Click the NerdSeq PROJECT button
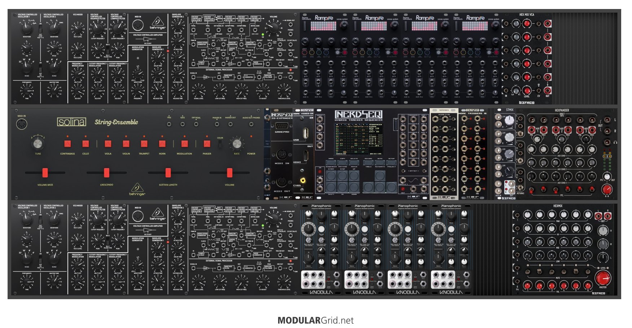632x328 pixels. [391, 163]
